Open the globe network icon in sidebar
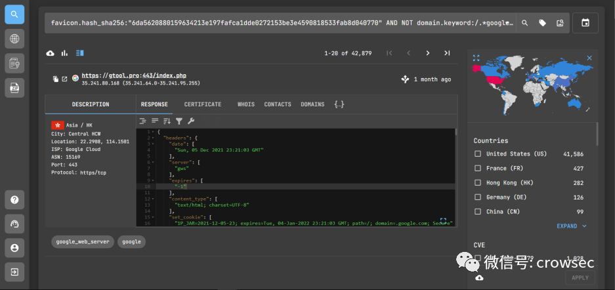 (14, 39)
